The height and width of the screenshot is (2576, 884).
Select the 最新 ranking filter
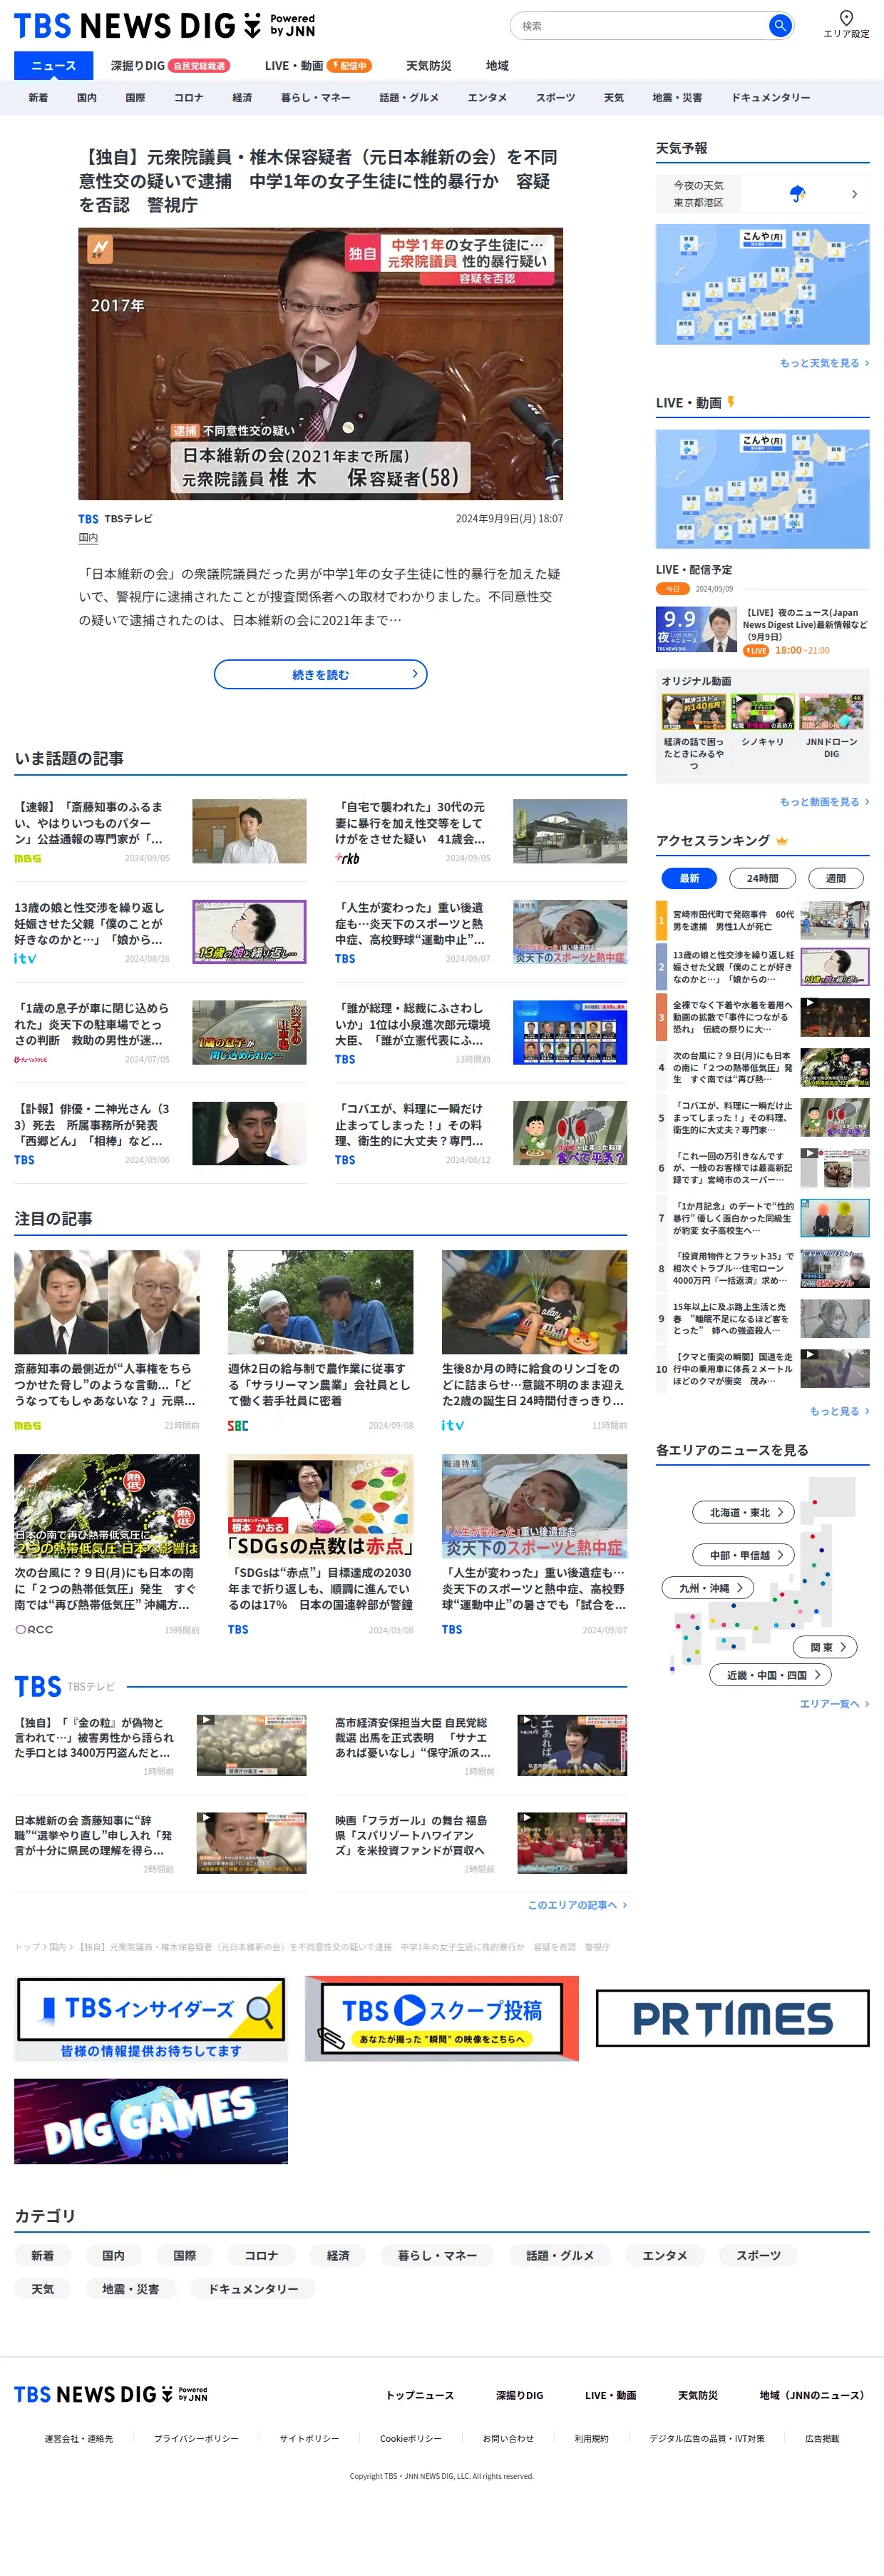click(689, 878)
